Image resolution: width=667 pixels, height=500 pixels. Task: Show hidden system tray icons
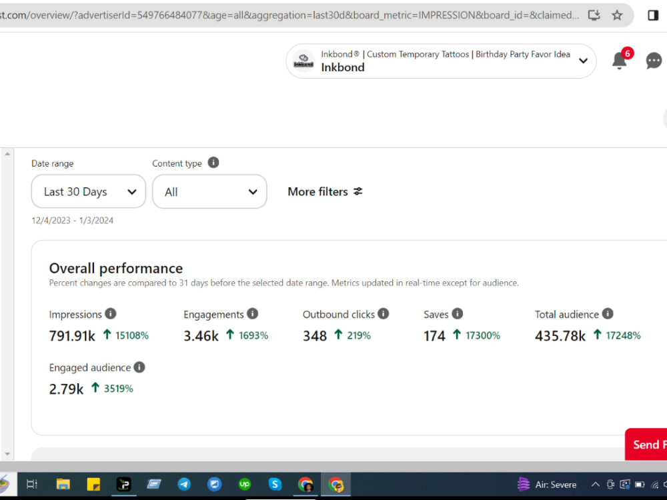click(x=596, y=484)
